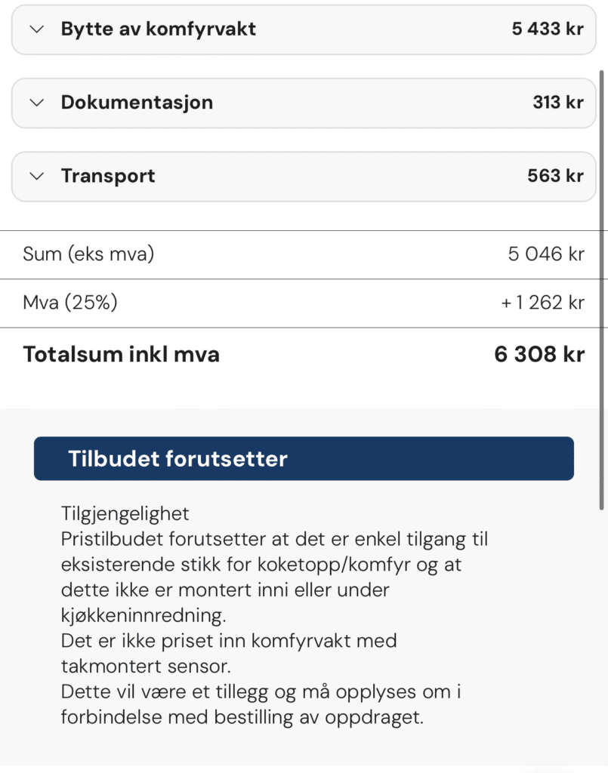Click the sentence mentioning takmontert sensor

click(228, 653)
